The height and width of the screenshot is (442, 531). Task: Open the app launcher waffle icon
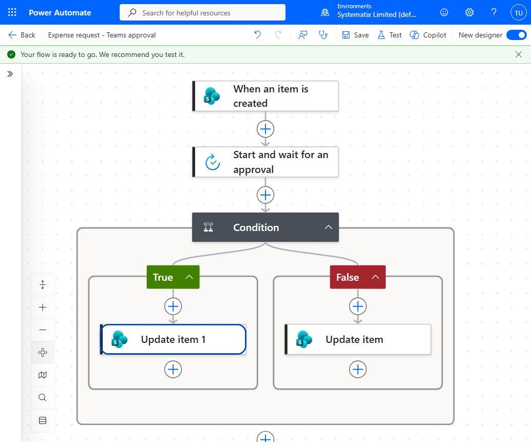coord(12,12)
